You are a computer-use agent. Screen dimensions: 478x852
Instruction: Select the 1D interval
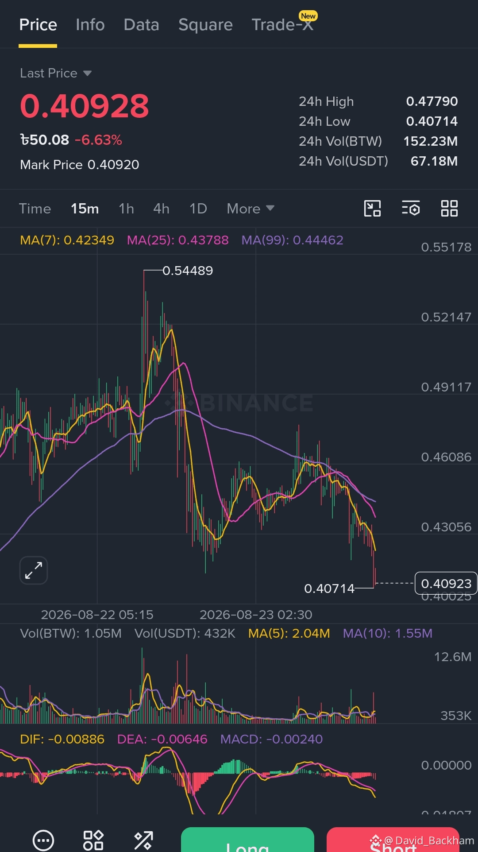pyautogui.click(x=198, y=209)
